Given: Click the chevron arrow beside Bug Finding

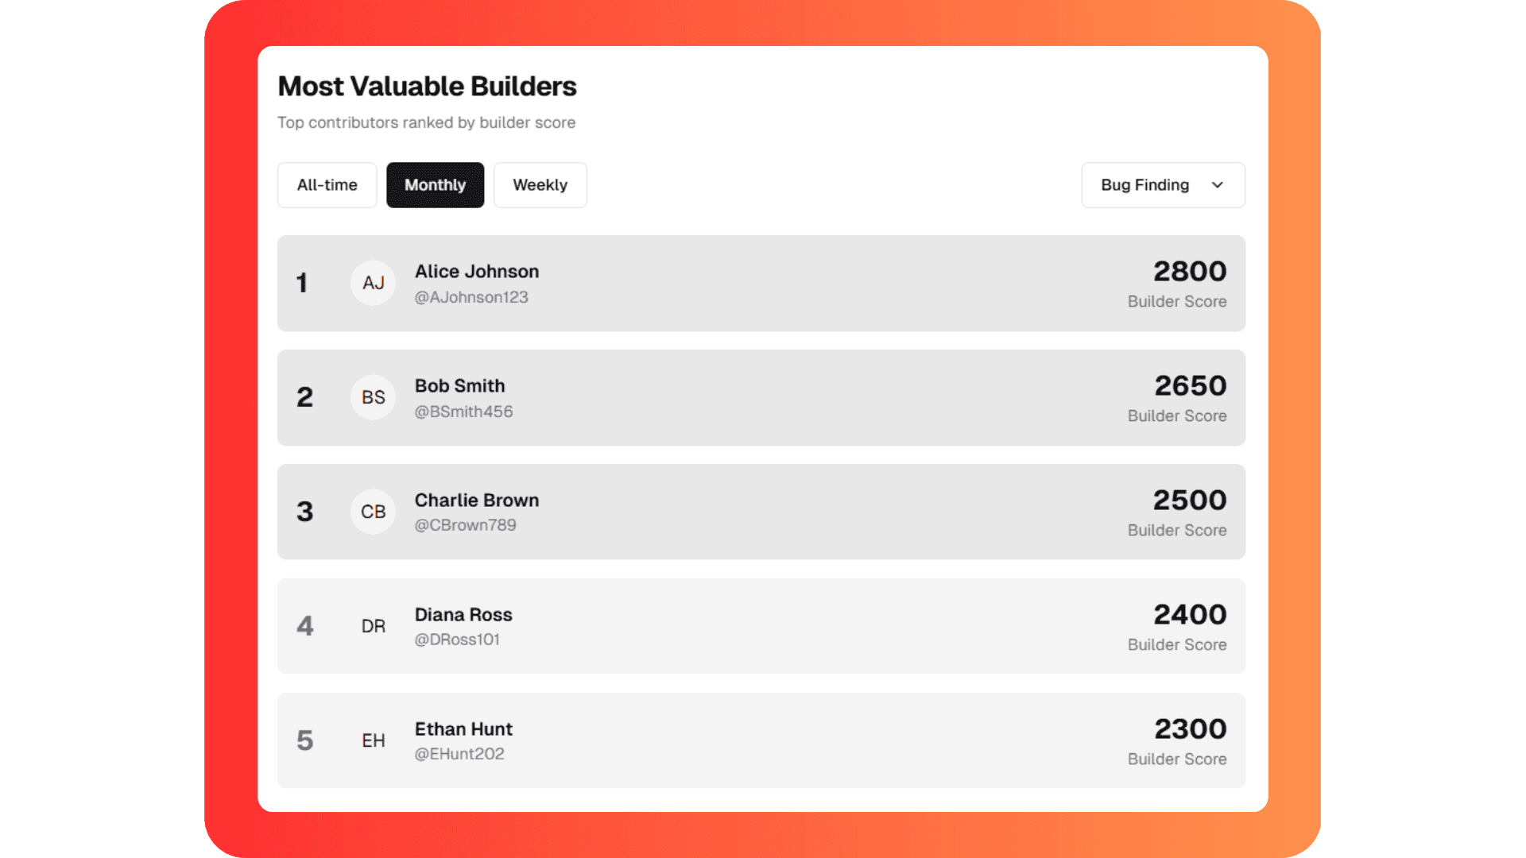Looking at the screenshot, I should (1217, 185).
